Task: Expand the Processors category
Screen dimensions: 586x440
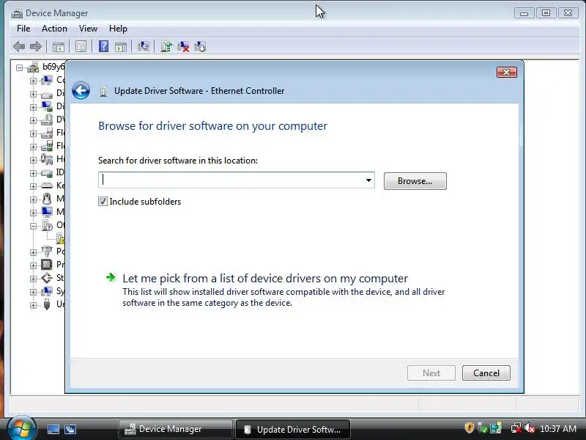Action: [33, 265]
